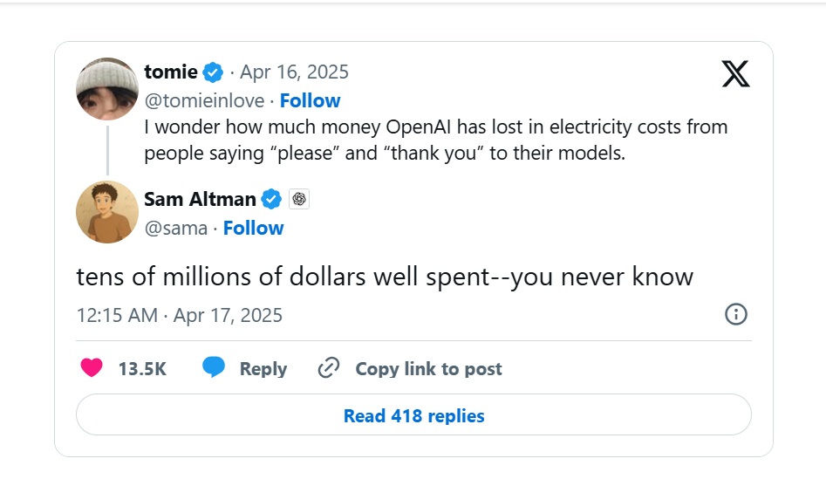Click the tomie display name

[171, 72]
